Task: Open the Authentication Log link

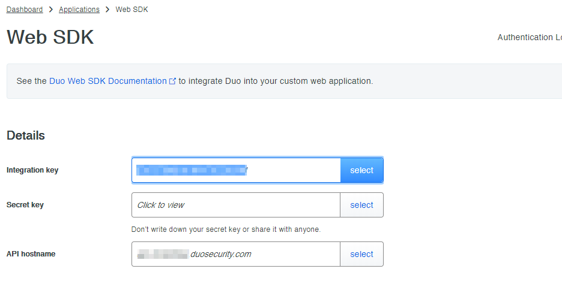Action: (x=528, y=37)
